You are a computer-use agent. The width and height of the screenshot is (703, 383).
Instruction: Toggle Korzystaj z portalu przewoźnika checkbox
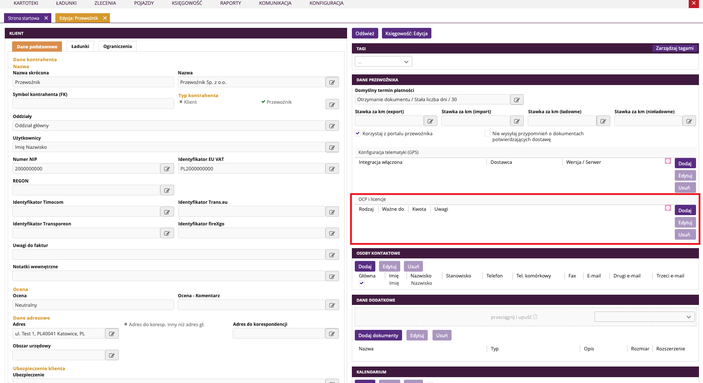[x=358, y=133]
